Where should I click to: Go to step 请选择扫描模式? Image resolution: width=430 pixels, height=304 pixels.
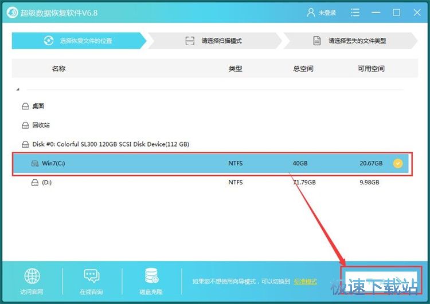pyautogui.click(x=215, y=41)
